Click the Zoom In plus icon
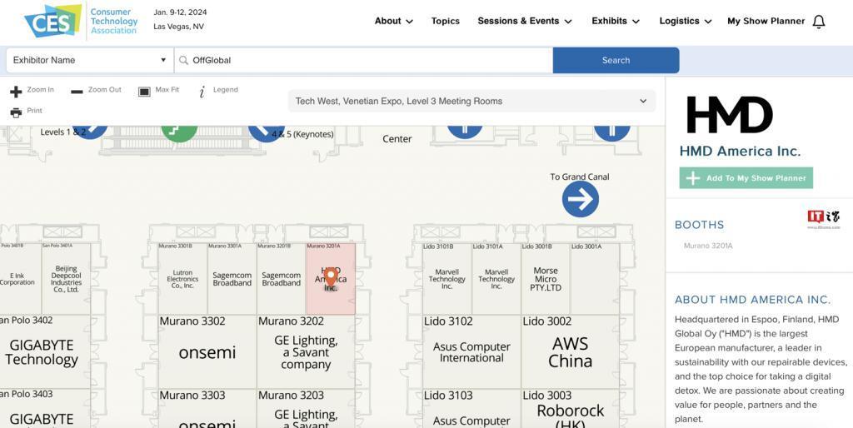 [x=16, y=91]
